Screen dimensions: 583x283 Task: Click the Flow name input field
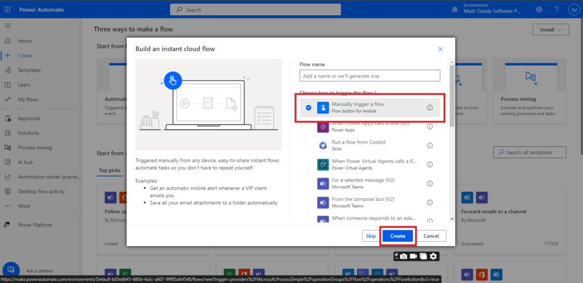click(369, 76)
